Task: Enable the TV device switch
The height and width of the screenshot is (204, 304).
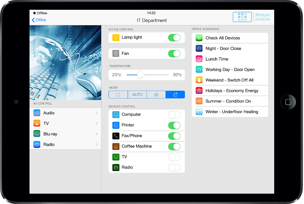Action: tap(174, 157)
